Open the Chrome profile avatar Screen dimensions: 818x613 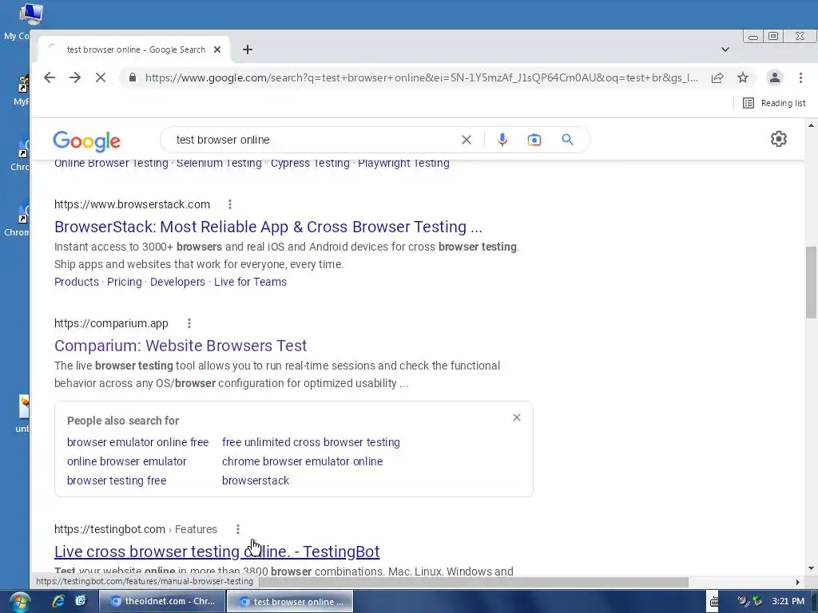pyautogui.click(x=775, y=77)
